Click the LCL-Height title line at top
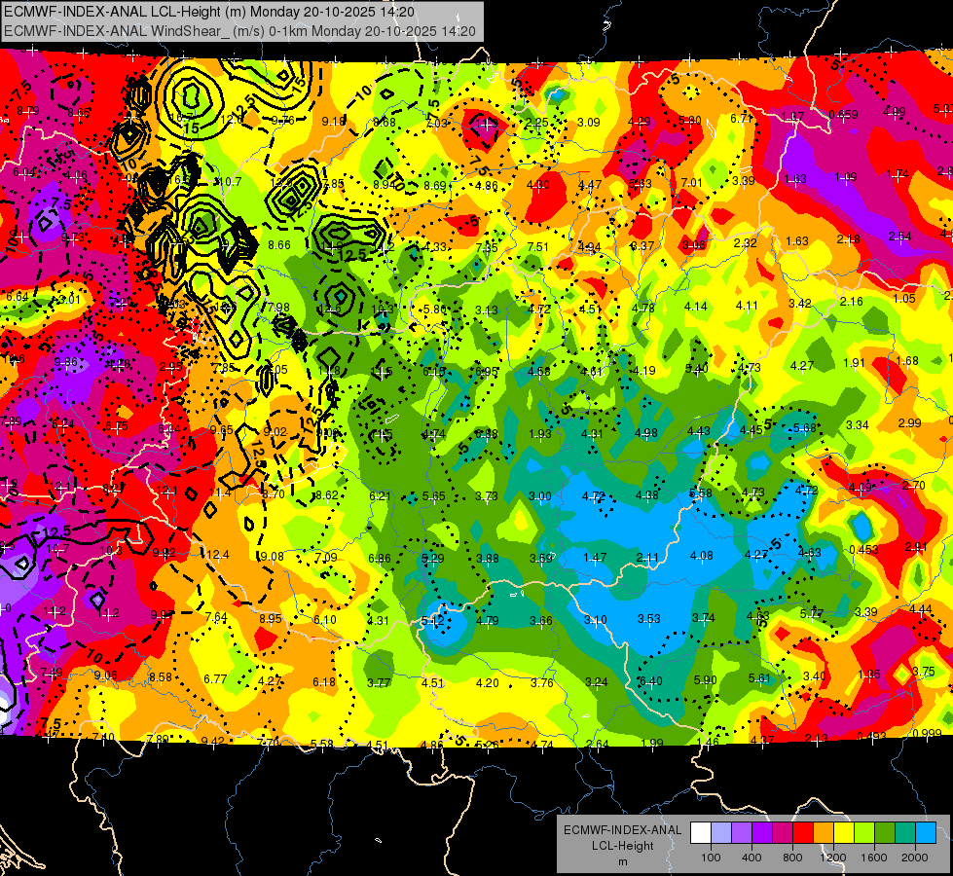This screenshot has height=876, width=953. (x=209, y=12)
